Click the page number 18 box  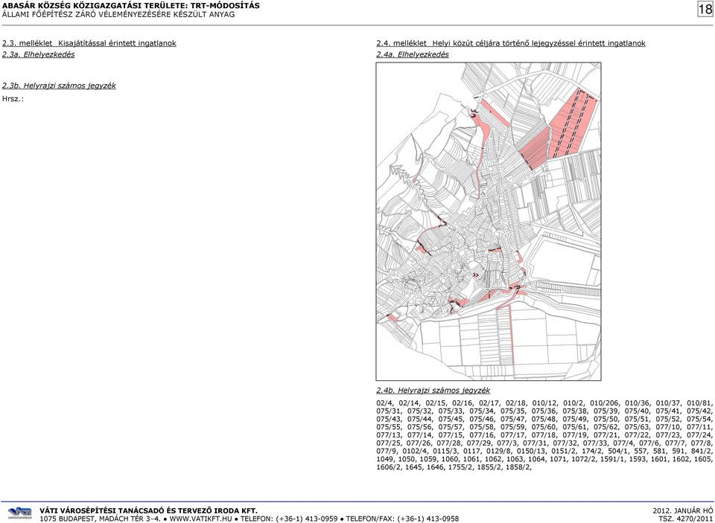click(x=705, y=10)
